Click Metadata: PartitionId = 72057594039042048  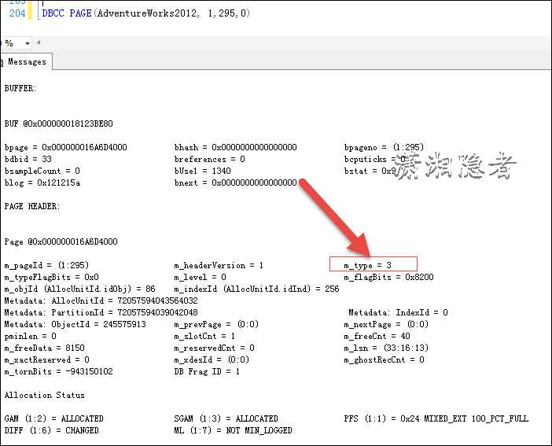pyautogui.click(x=101, y=312)
